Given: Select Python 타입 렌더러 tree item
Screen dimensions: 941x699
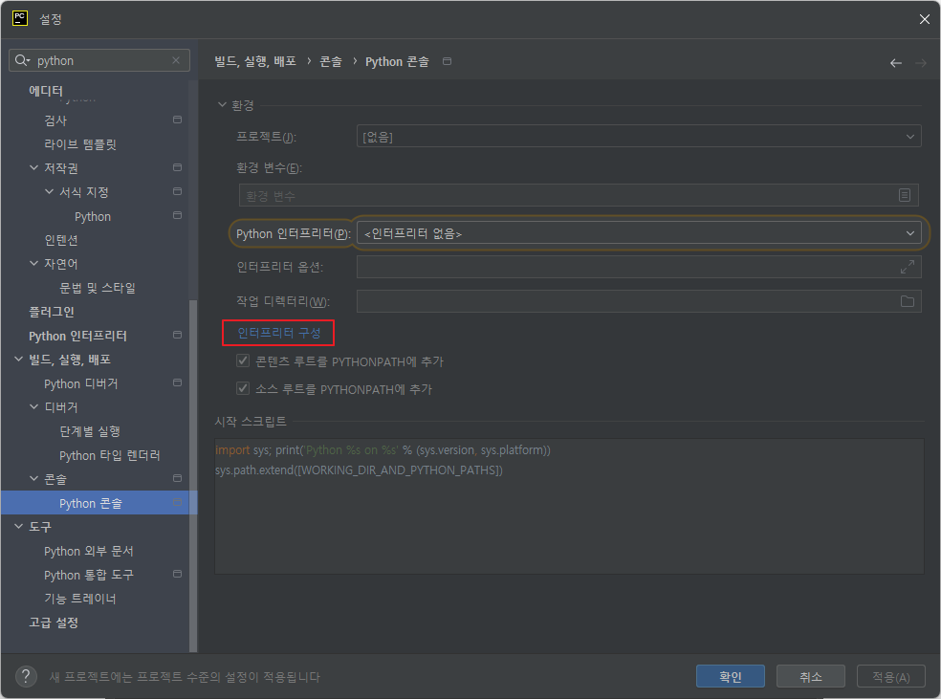Looking at the screenshot, I should [110, 455].
